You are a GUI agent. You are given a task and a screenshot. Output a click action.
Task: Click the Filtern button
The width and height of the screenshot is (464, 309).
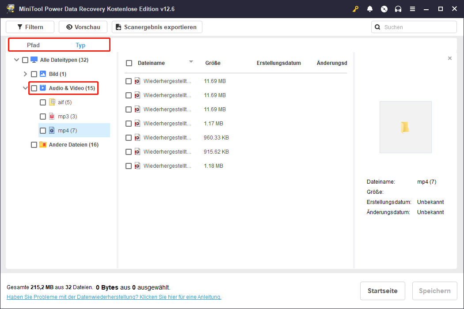(x=30, y=27)
